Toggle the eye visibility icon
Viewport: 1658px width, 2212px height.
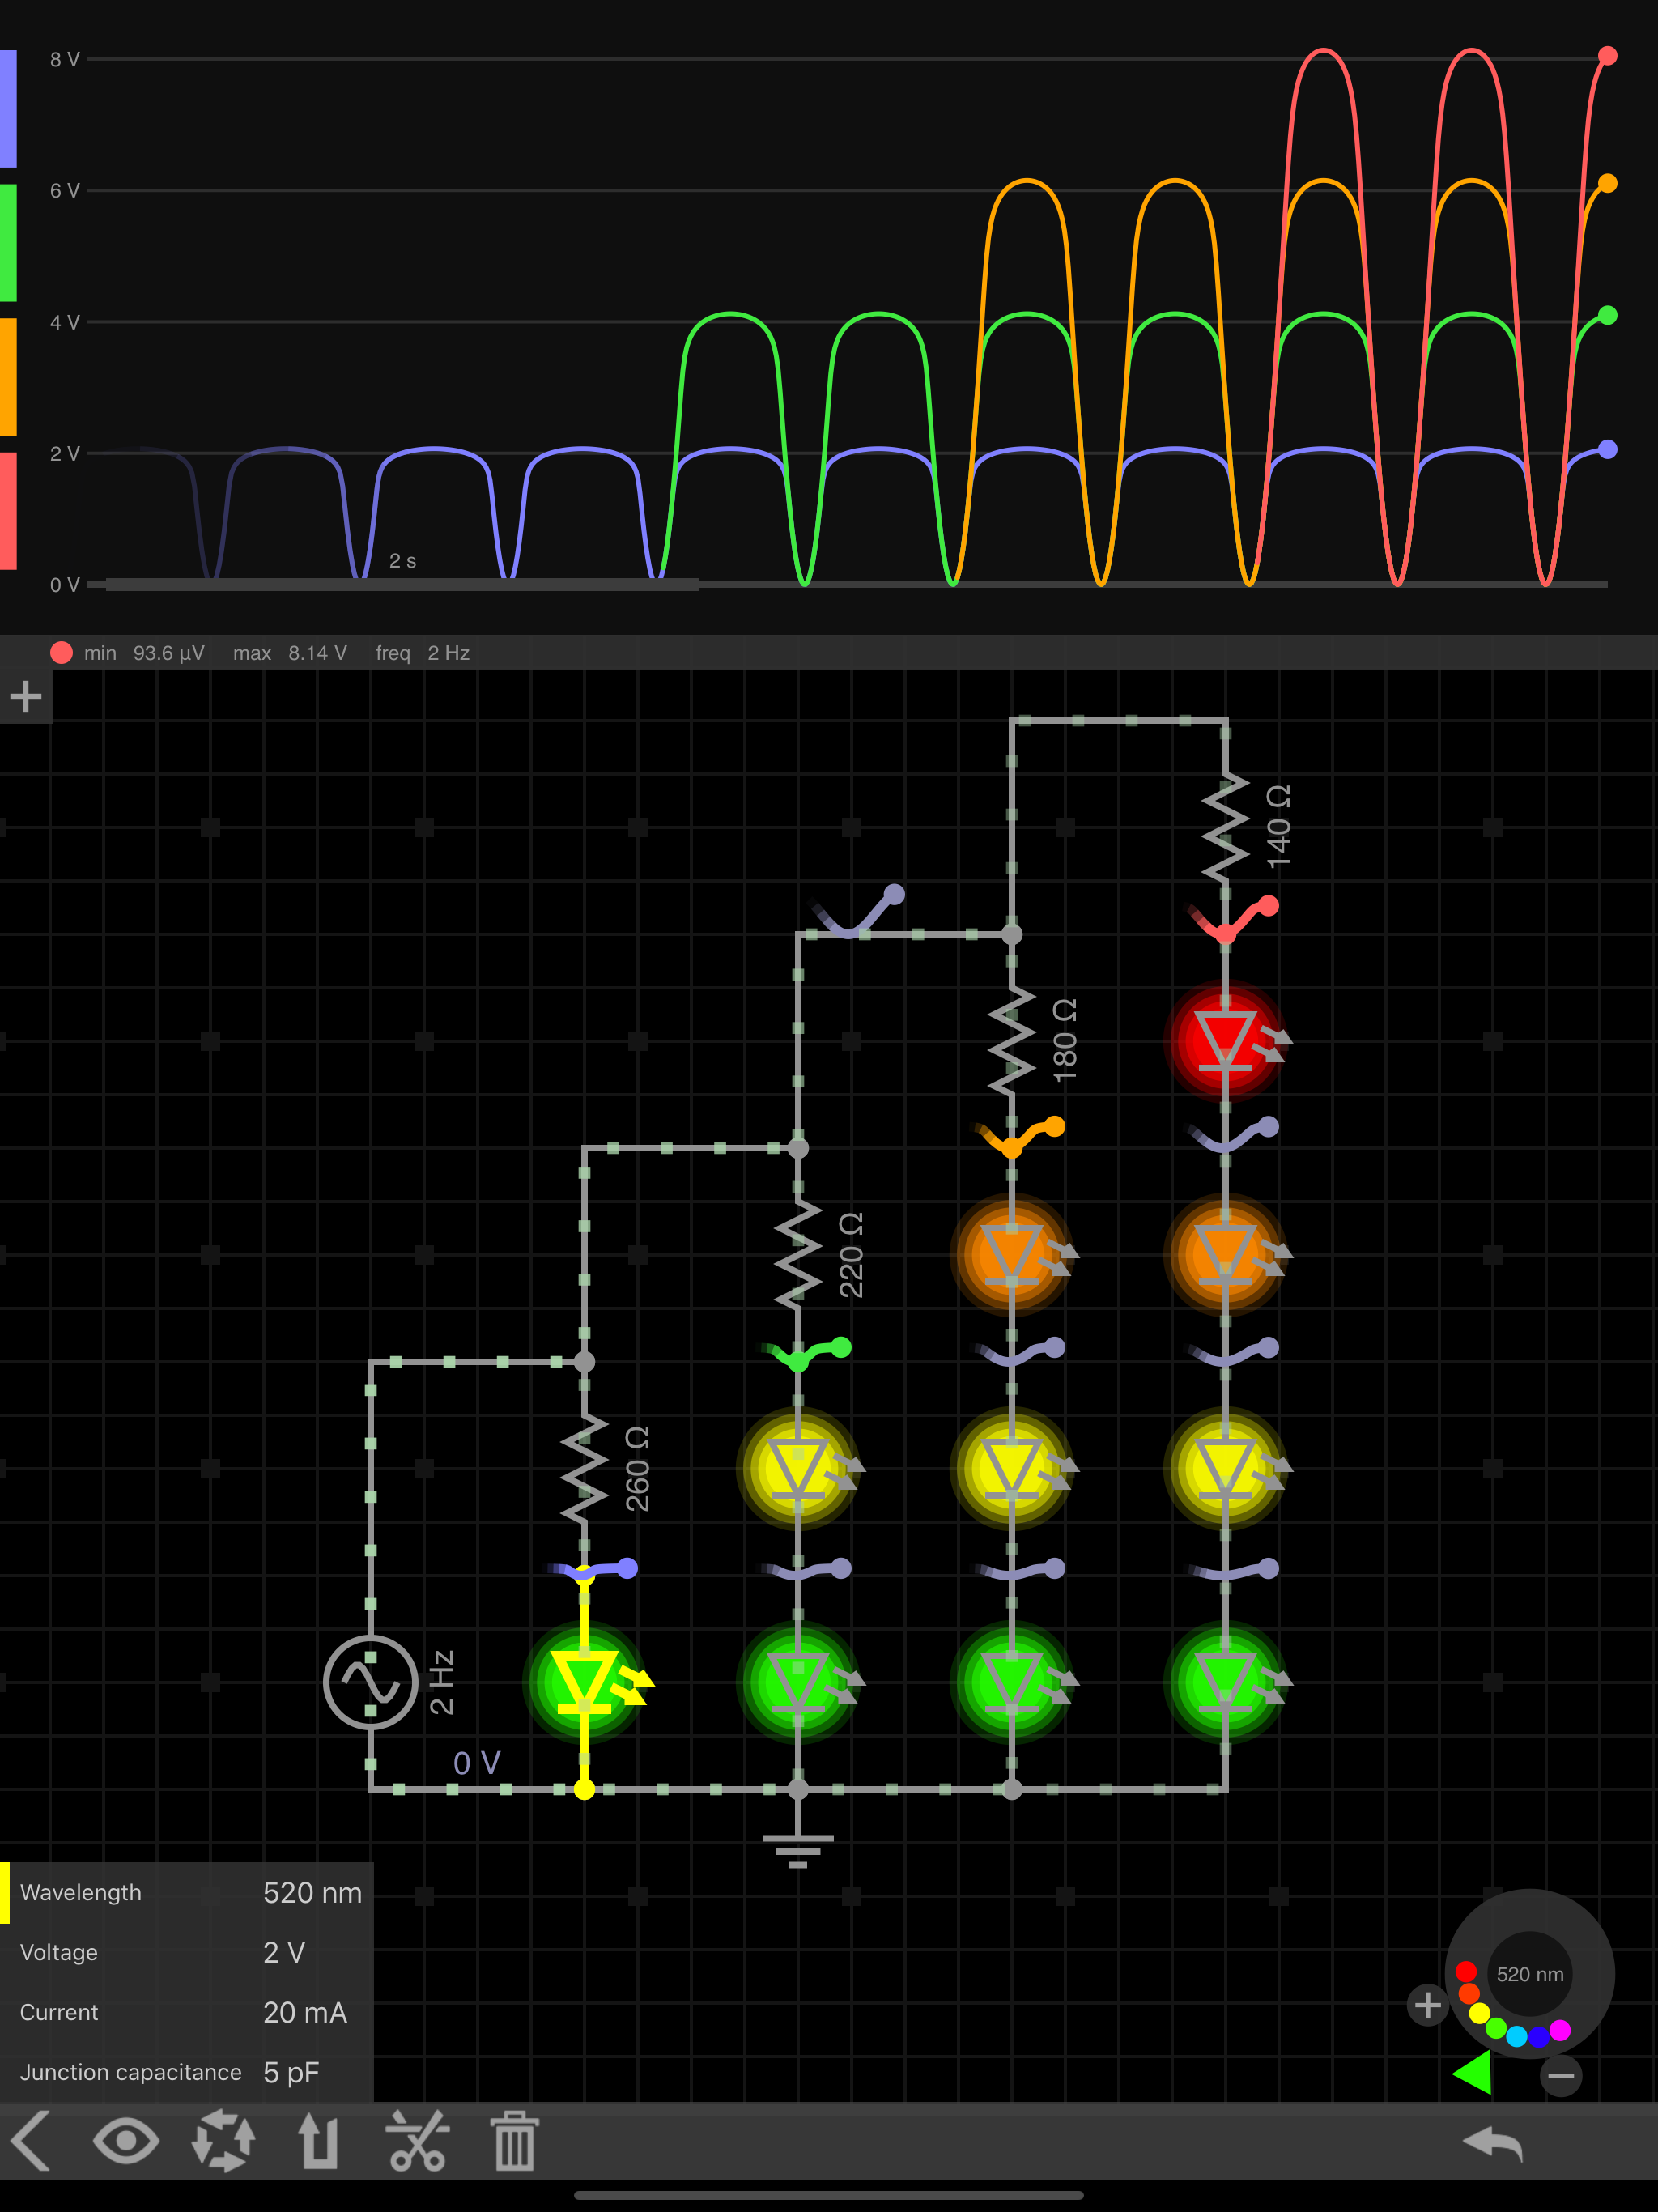[x=126, y=2141]
